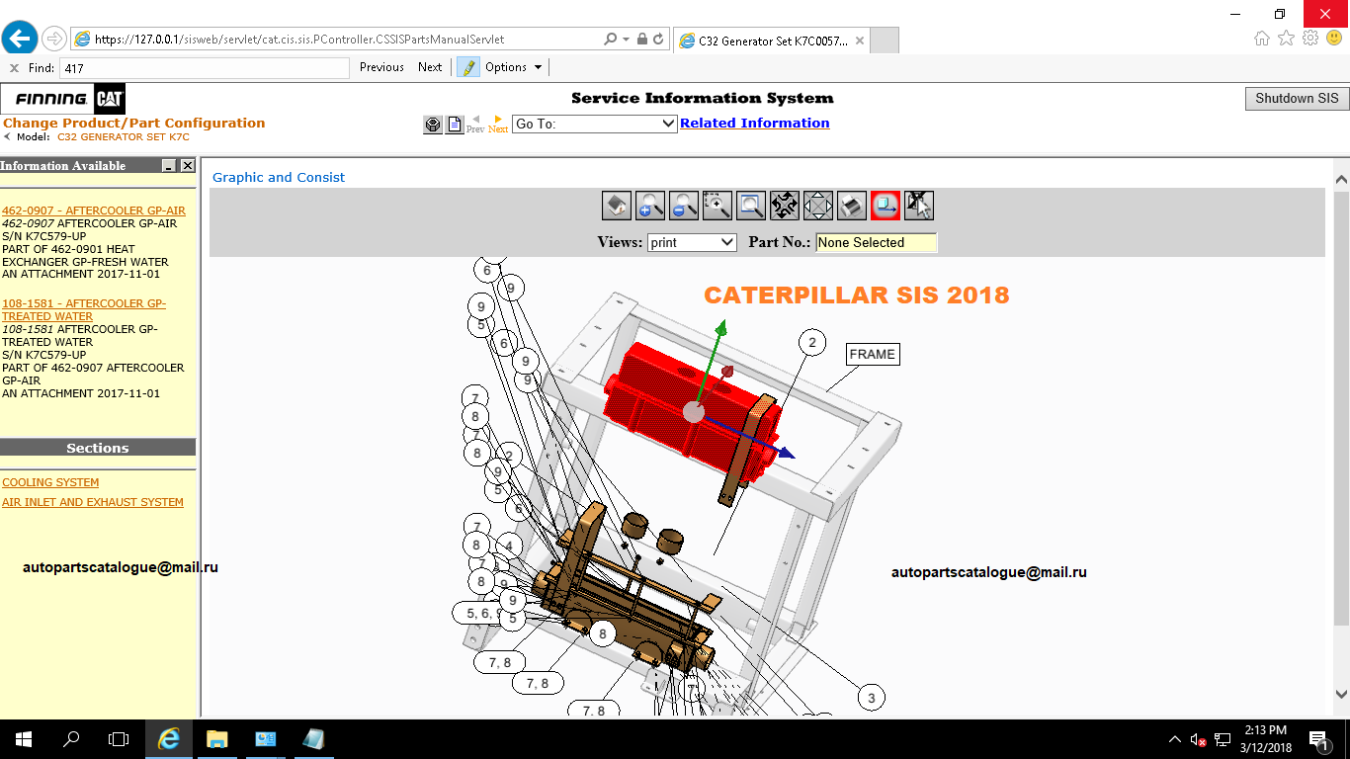Viewport: 1350px width, 759px height.
Task: Click Previous in the Find bar
Action: tap(381, 67)
